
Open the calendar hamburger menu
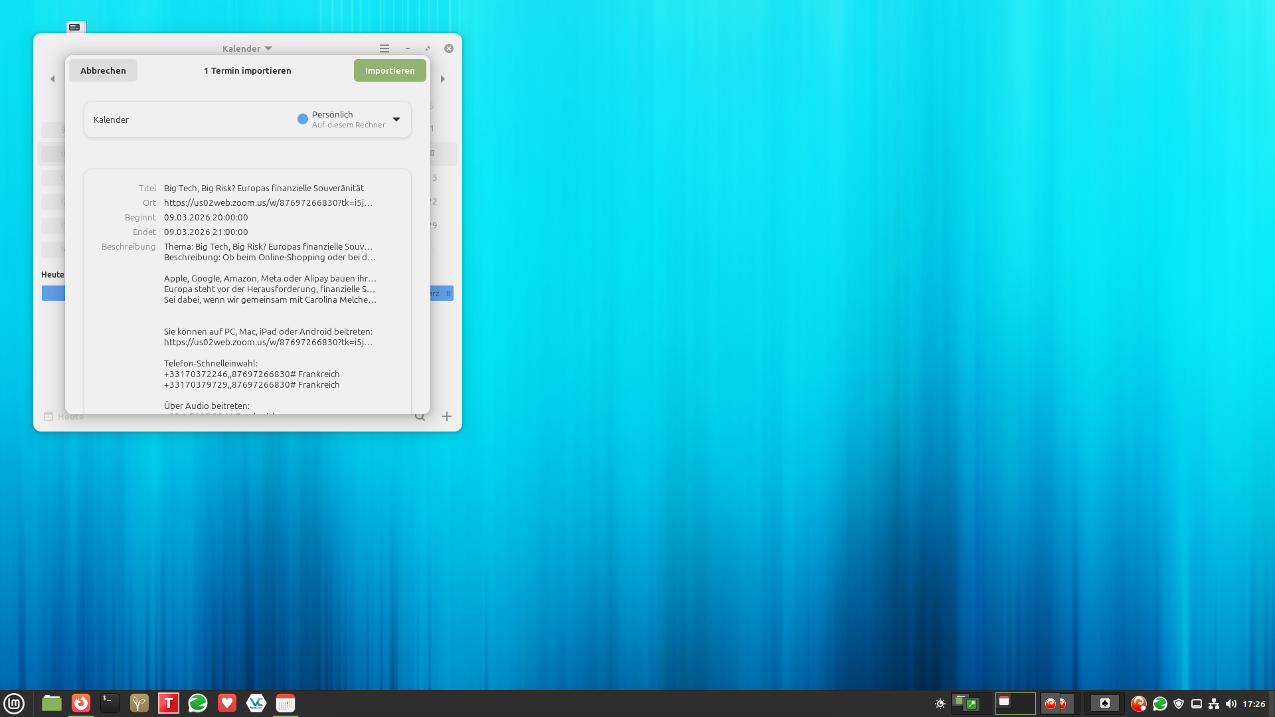coord(384,48)
